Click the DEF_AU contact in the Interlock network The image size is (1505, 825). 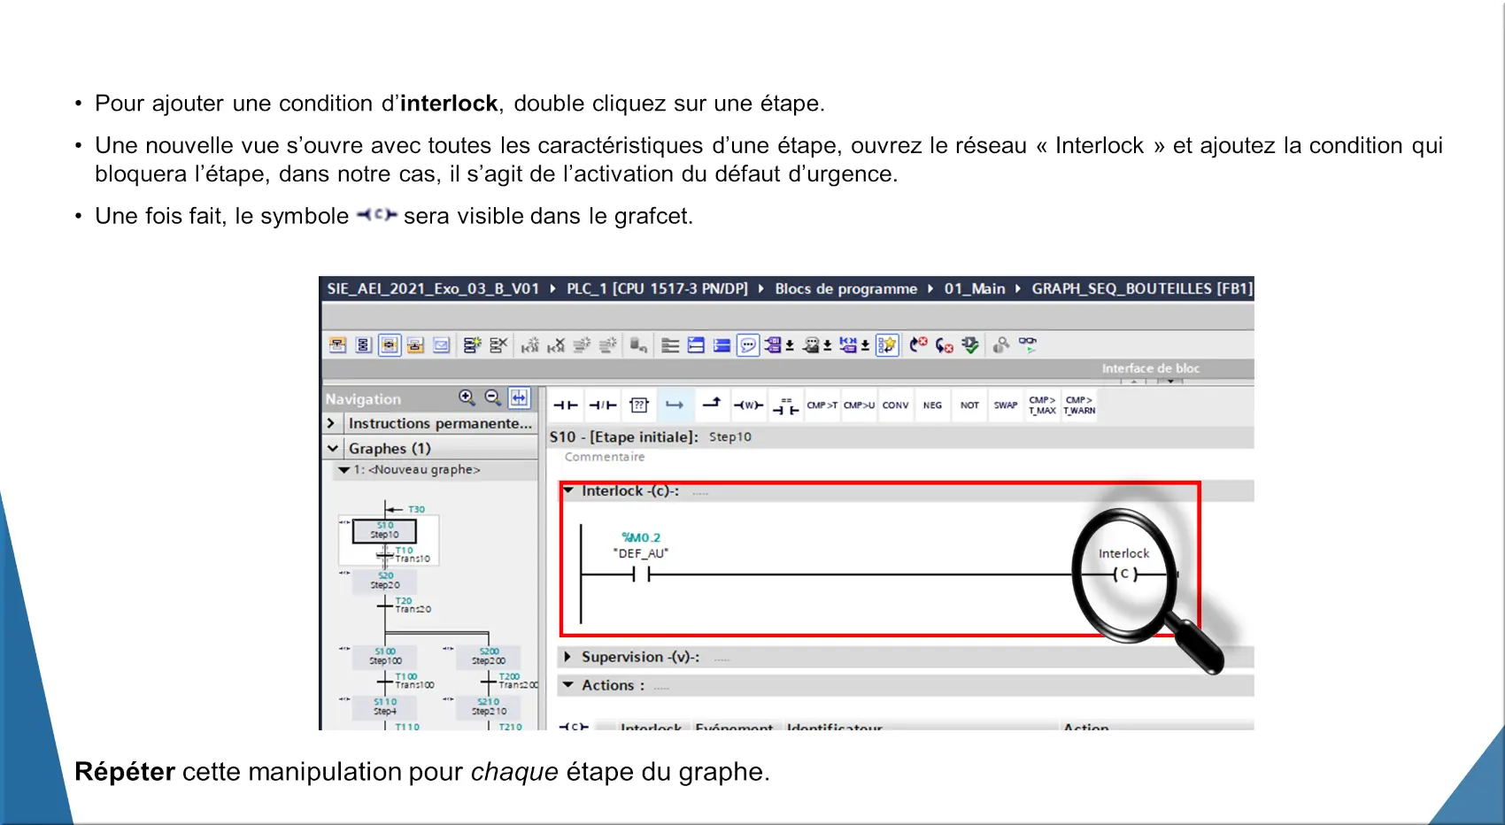(x=642, y=574)
